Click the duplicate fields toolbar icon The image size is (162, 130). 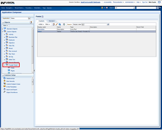tap(60, 24)
